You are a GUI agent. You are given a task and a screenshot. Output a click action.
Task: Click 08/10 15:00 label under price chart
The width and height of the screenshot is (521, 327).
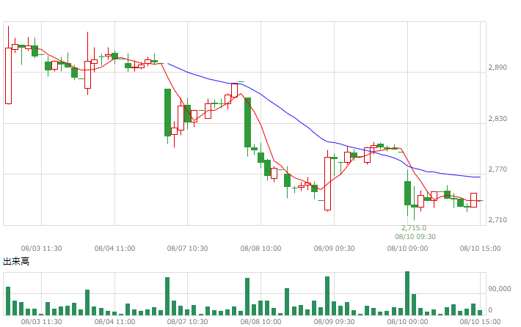[480, 249]
